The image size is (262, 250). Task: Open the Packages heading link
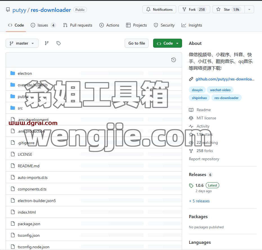click(198, 217)
